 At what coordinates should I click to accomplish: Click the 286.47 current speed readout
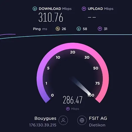click(72, 100)
